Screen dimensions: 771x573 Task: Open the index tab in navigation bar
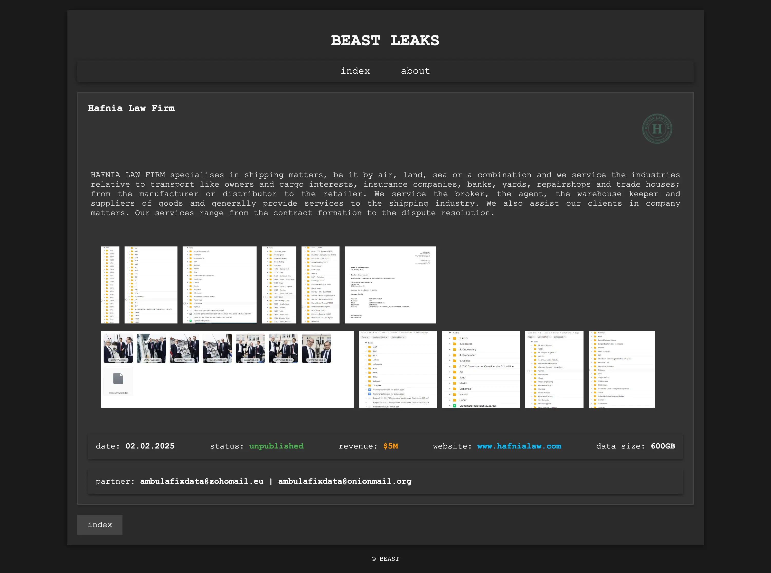point(355,71)
